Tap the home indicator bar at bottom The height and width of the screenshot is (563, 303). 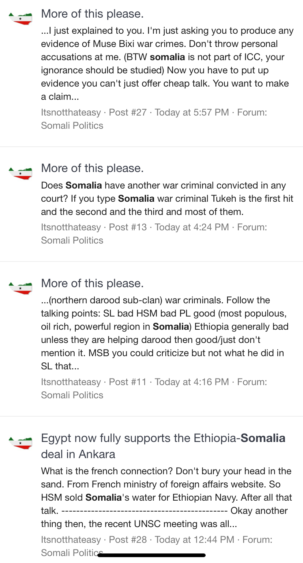point(151,555)
